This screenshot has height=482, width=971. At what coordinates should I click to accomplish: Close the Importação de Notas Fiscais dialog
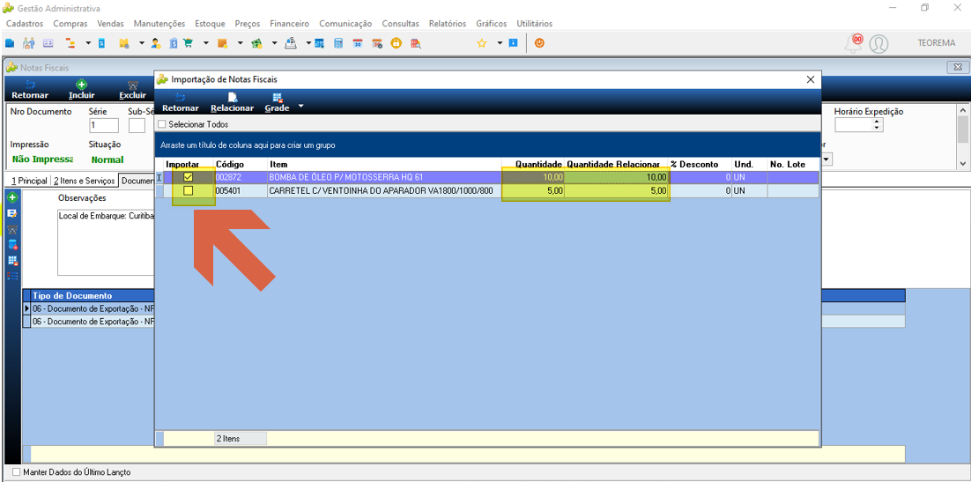[x=810, y=80]
